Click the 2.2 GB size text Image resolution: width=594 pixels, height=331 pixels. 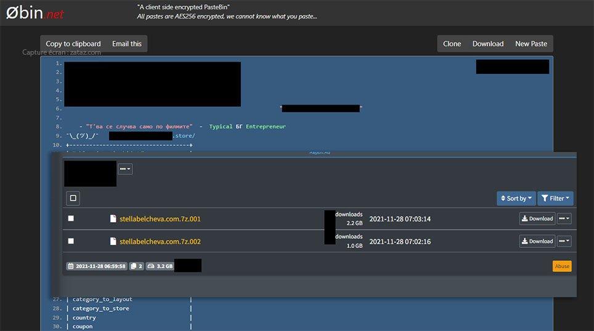click(x=354, y=223)
